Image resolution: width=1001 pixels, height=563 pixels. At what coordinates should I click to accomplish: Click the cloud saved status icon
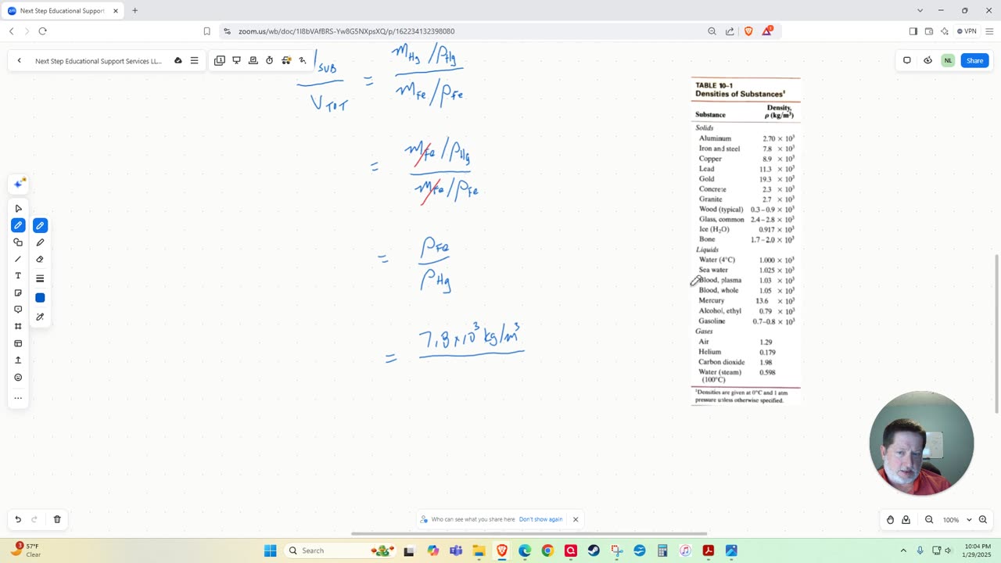178,60
